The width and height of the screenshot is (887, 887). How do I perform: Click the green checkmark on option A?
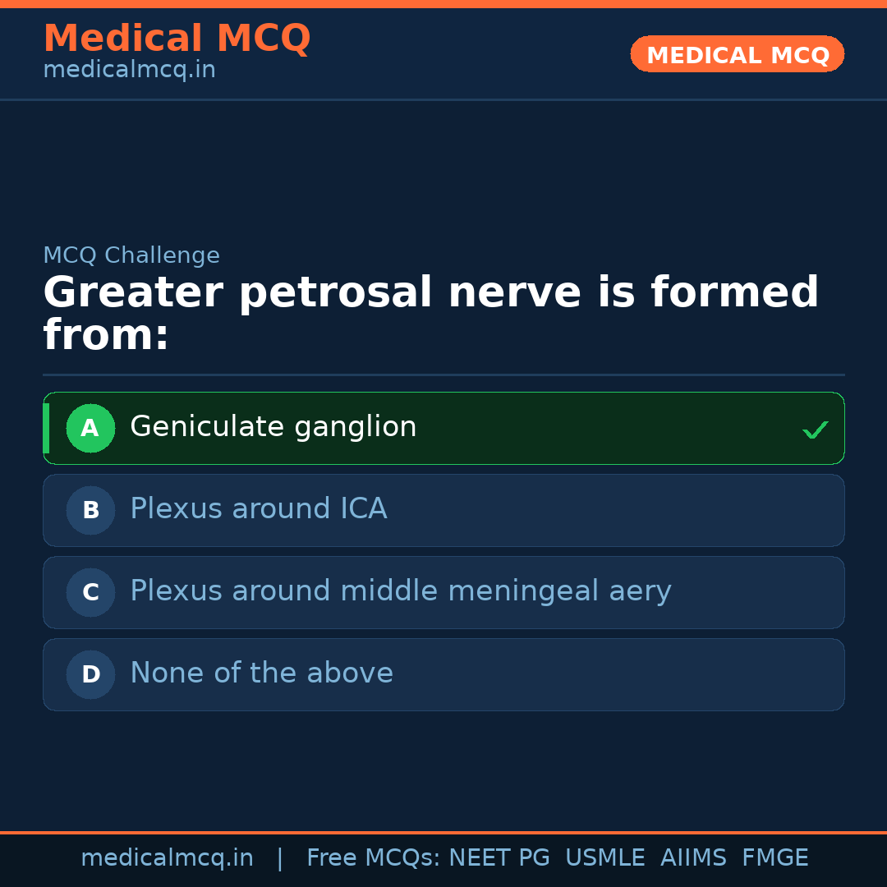[x=815, y=430]
